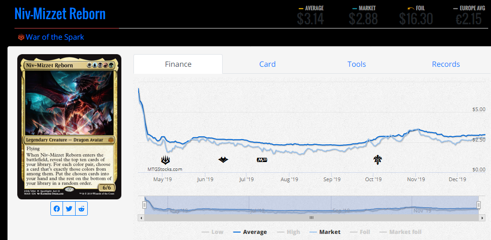Toggle the Average price series in legend

coord(250,232)
